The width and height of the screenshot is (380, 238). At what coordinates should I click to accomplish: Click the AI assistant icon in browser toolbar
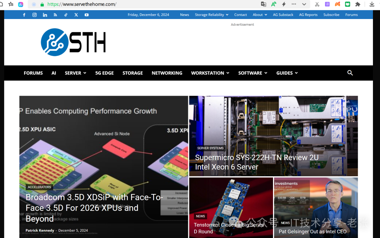pyautogui.click(x=21, y=4)
